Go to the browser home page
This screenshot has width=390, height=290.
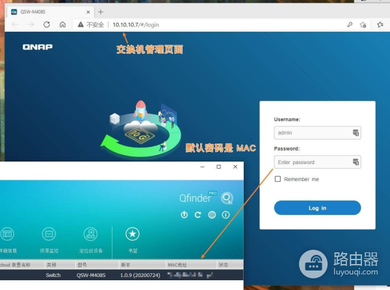pos(62,25)
